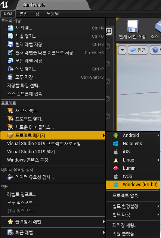Select 레벨로 임포트...
This screenshot has width=161, height=238.
pyautogui.click(x=53, y=194)
